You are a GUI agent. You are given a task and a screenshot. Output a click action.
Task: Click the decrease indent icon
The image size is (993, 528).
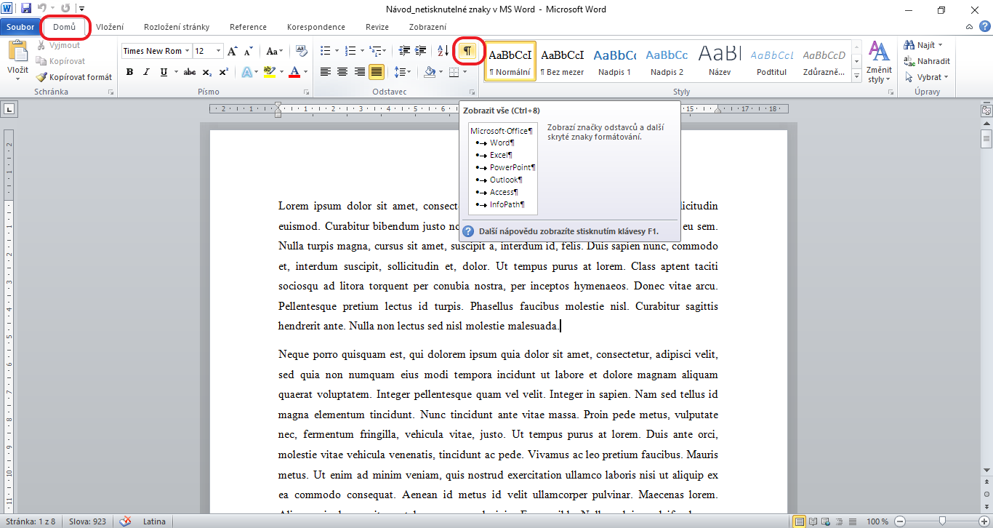pos(404,51)
